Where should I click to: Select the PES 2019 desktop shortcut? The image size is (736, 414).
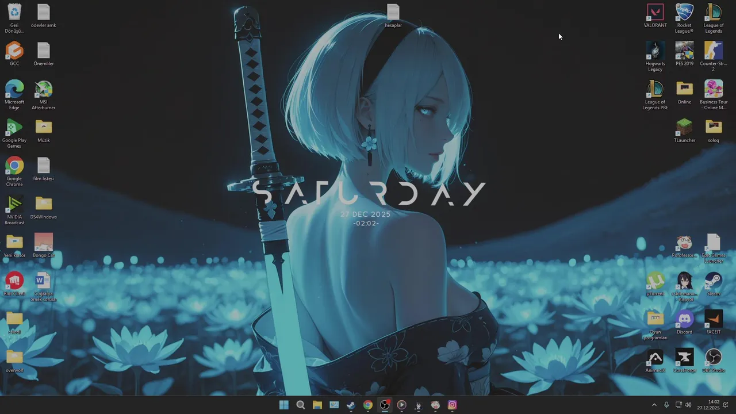pos(684,54)
